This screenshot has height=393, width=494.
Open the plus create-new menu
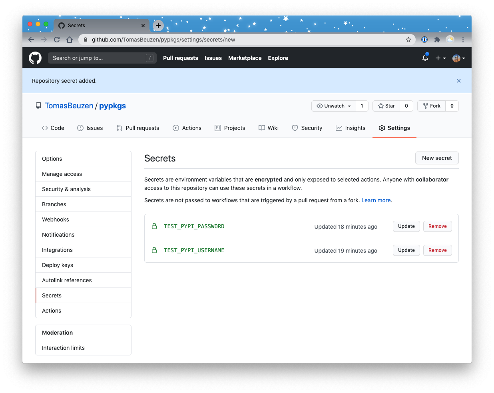tap(440, 58)
